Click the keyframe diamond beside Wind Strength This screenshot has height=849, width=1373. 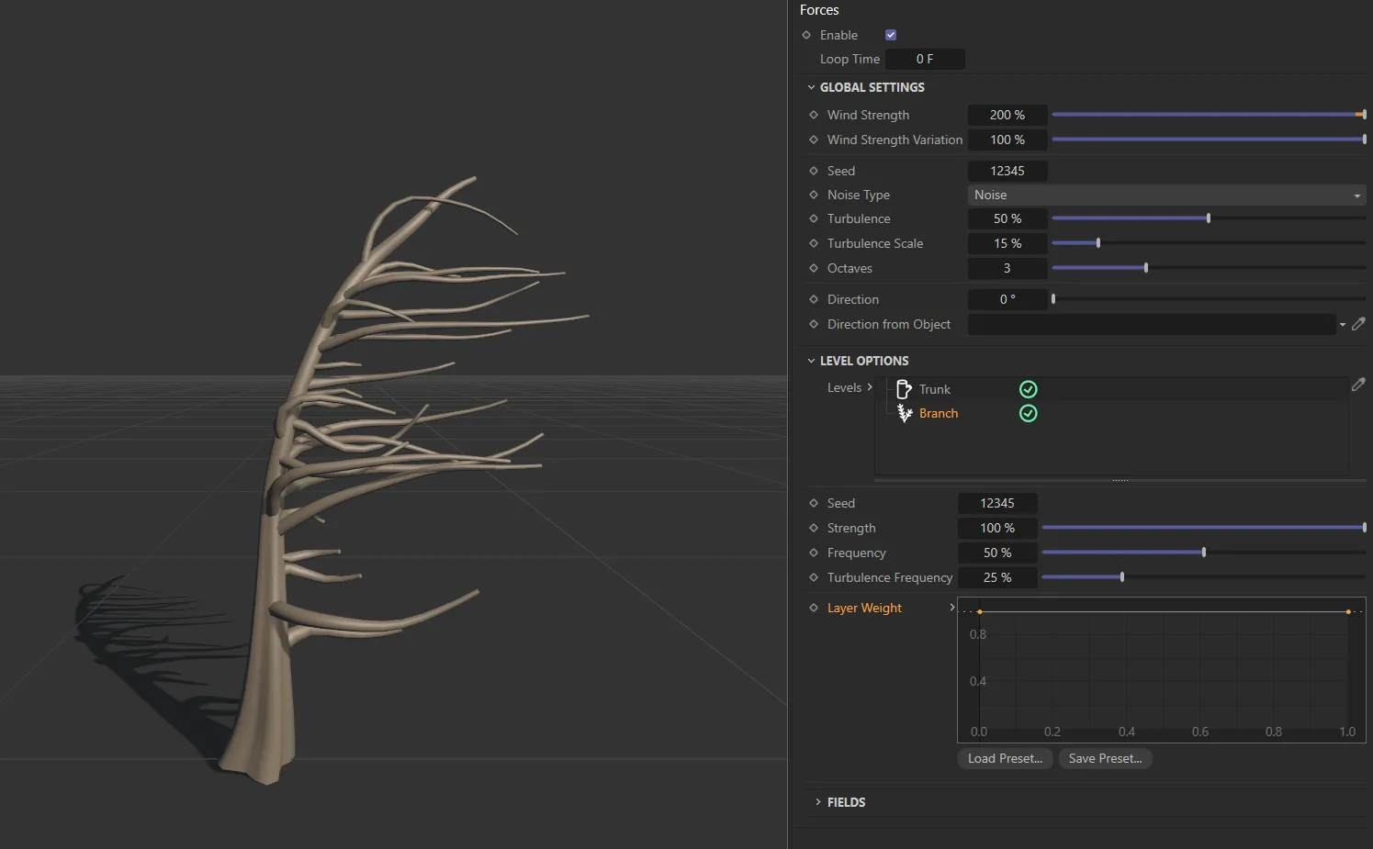[x=814, y=115]
